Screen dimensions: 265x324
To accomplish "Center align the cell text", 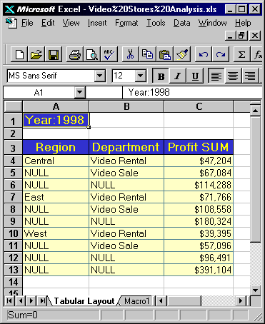I will tap(233, 76).
